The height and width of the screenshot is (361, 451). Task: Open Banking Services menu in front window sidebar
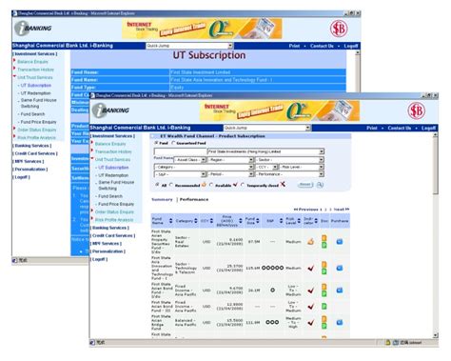pyautogui.click(x=109, y=228)
